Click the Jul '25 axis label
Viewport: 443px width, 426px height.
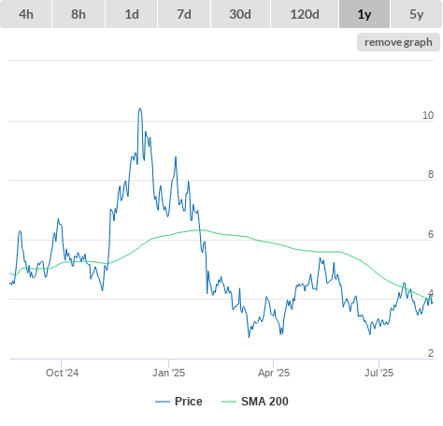[x=379, y=373]
